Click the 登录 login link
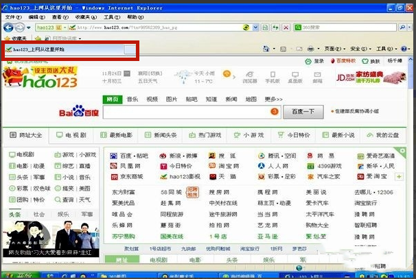The width and height of the screenshot is (416, 279). click(x=315, y=61)
